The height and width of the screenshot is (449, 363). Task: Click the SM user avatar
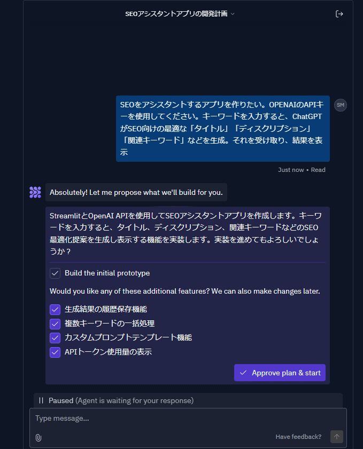coord(341,105)
